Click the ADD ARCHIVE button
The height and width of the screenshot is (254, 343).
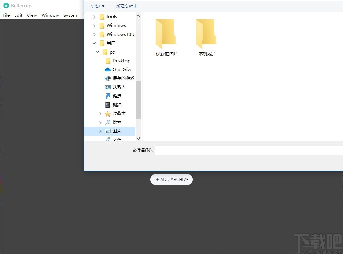171,180
